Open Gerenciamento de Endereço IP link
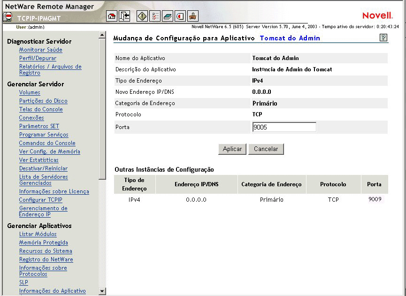 point(43,211)
